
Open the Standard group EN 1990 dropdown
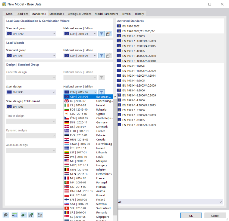31,34
